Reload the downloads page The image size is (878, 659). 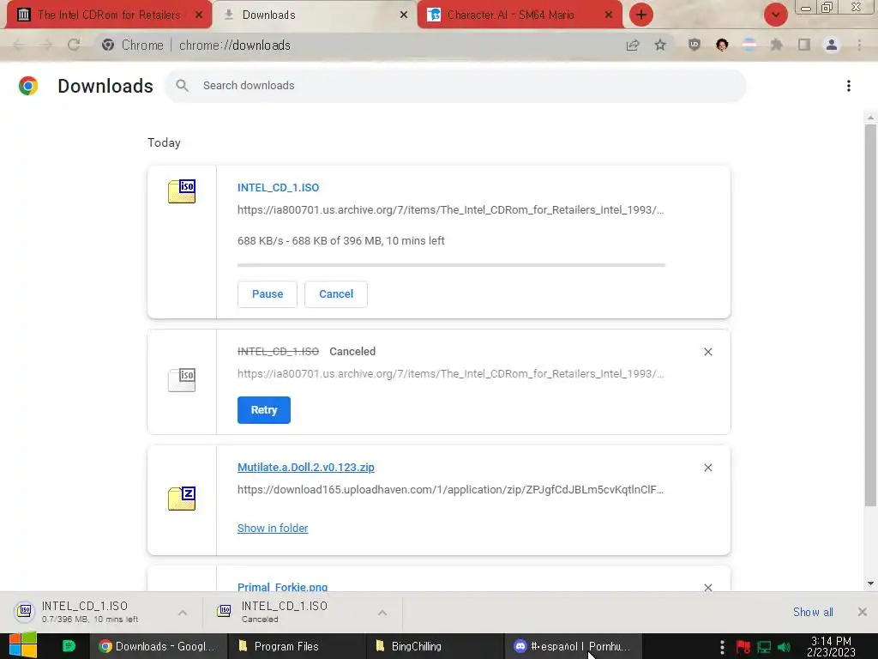point(74,45)
